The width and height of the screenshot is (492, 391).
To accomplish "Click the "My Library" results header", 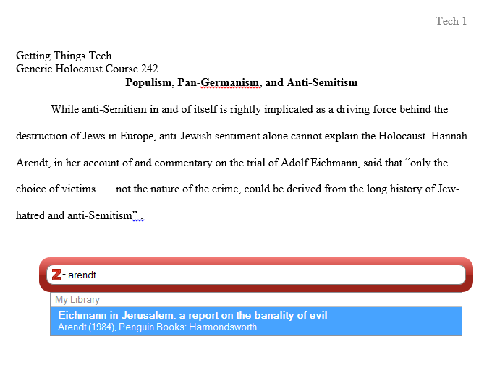I will [77, 299].
